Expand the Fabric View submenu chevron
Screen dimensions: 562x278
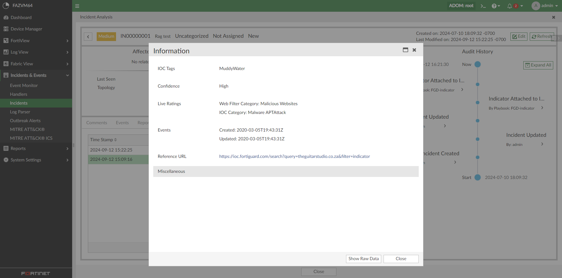coord(67,64)
